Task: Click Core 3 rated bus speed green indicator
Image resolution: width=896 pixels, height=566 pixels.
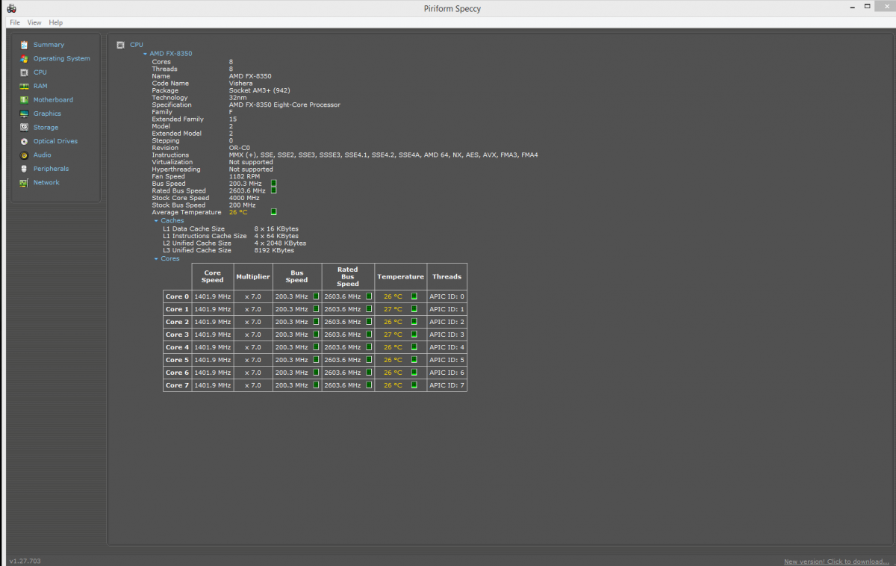Action: click(x=369, y=335)
